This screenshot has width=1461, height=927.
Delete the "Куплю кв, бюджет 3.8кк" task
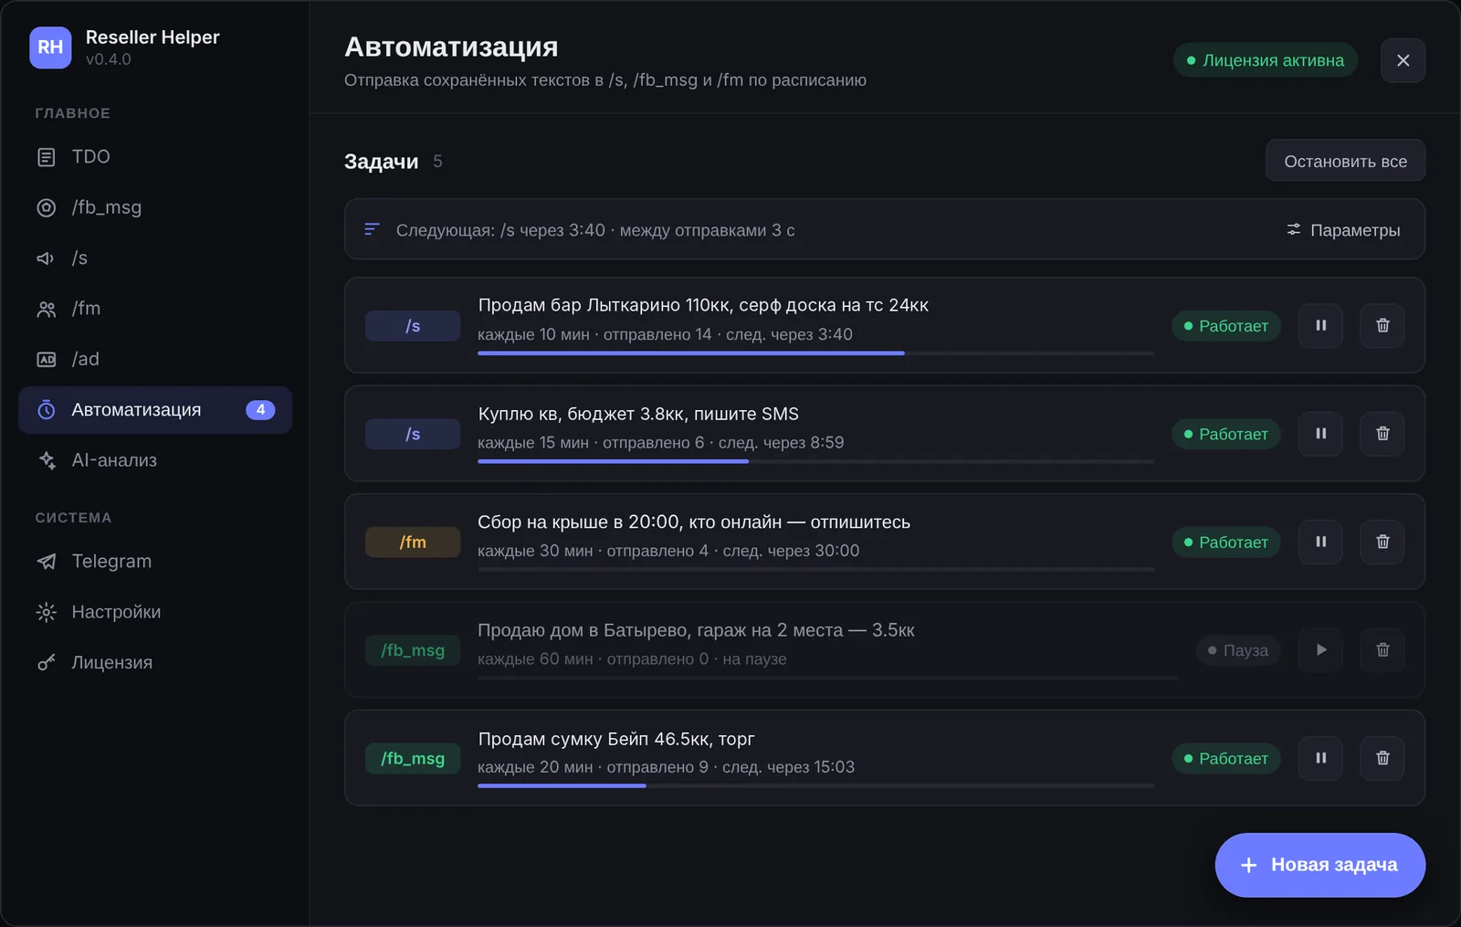click(1382, 434)
